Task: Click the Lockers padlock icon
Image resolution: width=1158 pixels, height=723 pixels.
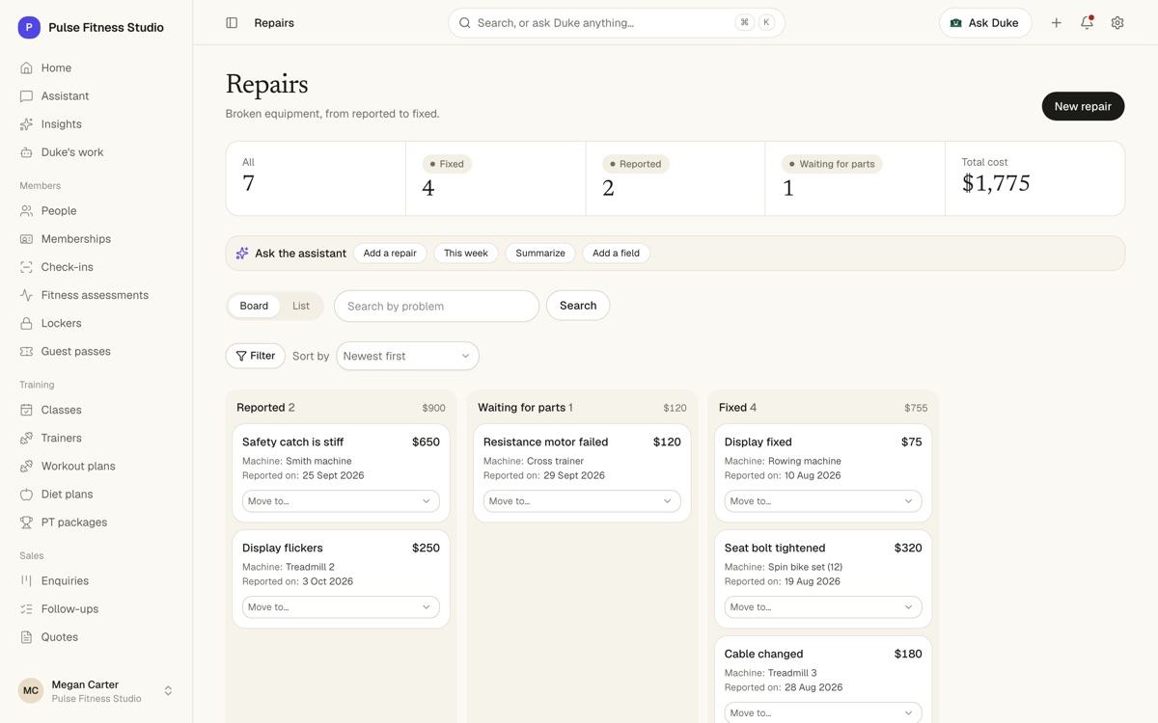Action: point(26,322)
